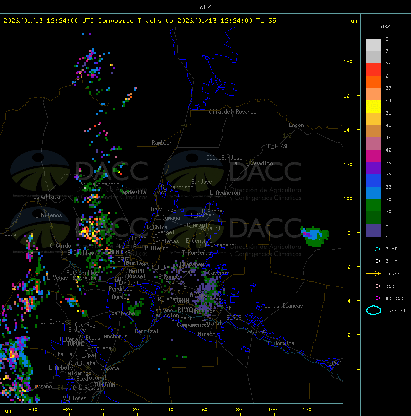The height and width of the screenshot is (416, 411).
Task: Click the '50YD' legend label
Action: click(391, 249)
